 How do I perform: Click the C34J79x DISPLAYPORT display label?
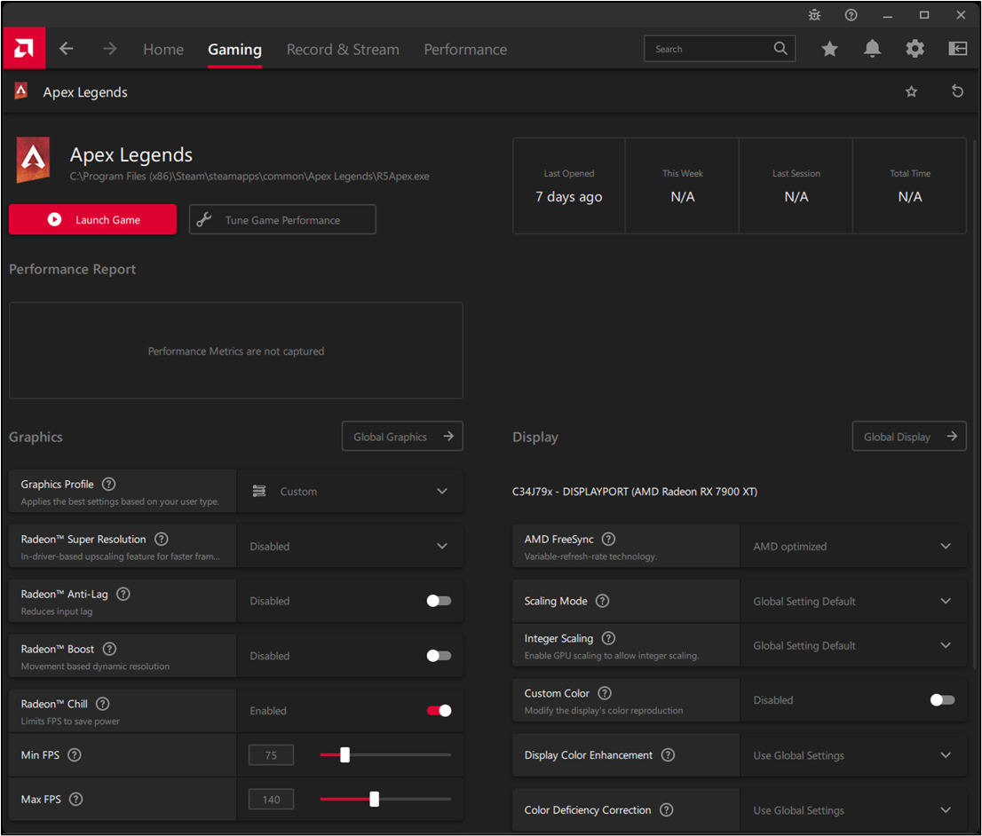click(635, 492)
